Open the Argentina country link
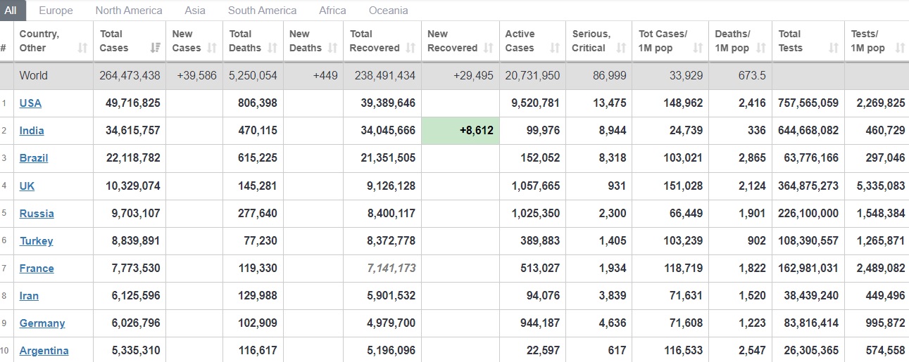Screen dimensions: 909x362 coord(44,351)
